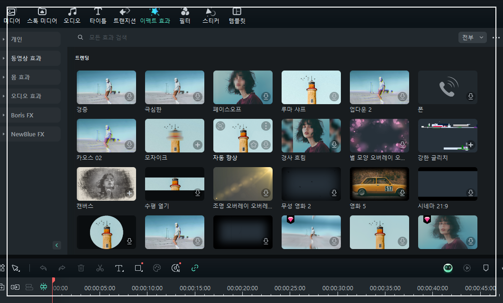Screen dimensions: 503x303
Task: Open the three-dot more options menu
Action: coord(496,38)
